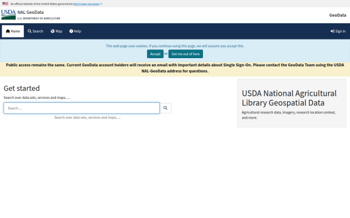Image resolution: width=350 pixels, height=218 pixels.
Task: Open the Home tab
Action: click(x=13, y=31)
